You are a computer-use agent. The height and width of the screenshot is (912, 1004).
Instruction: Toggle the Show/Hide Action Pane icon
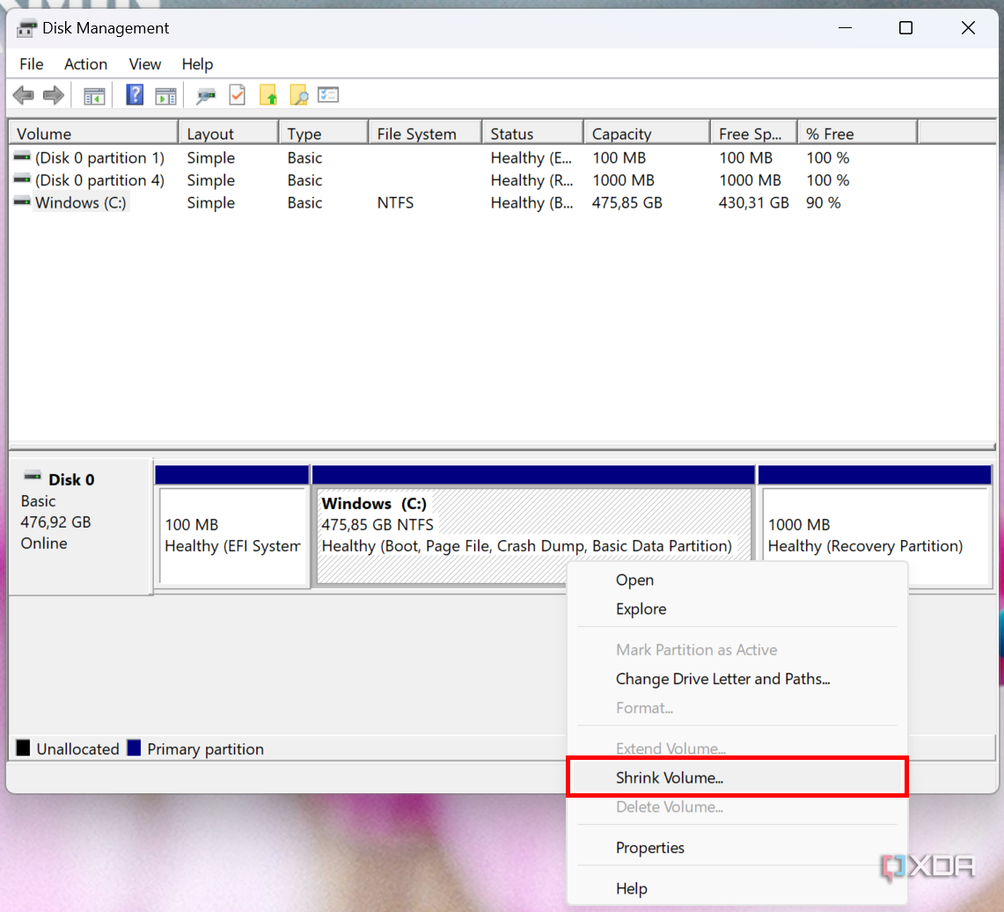point(165,95)
